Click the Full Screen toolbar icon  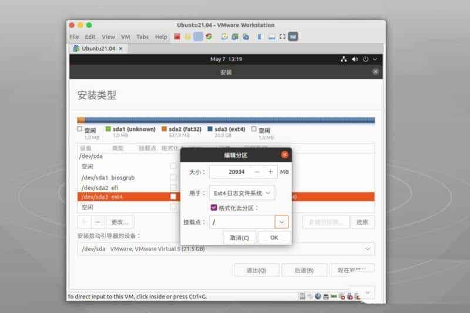pos(283,36)
